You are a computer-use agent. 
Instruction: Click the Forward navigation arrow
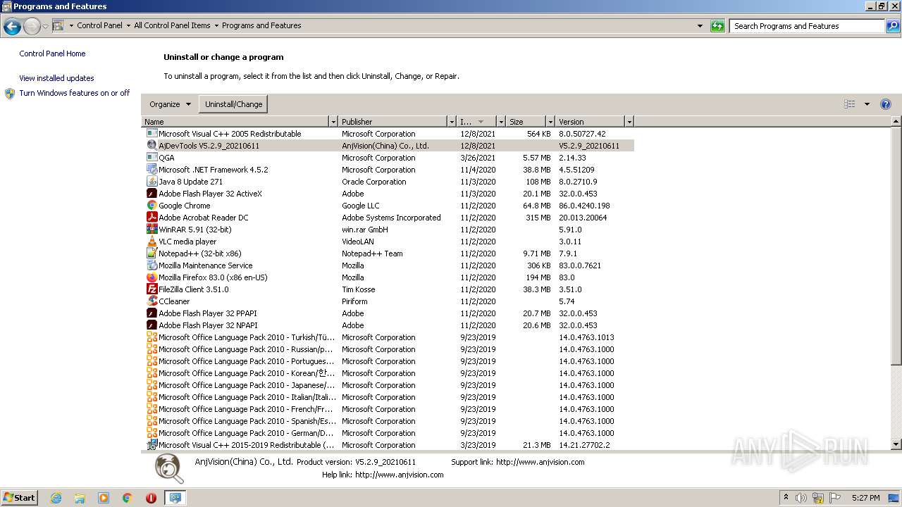32,27
